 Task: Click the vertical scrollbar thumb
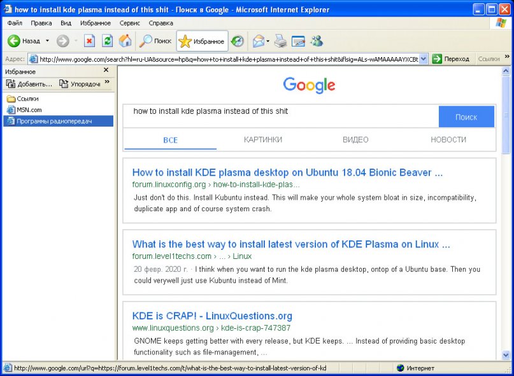click(x=506, y=115)
